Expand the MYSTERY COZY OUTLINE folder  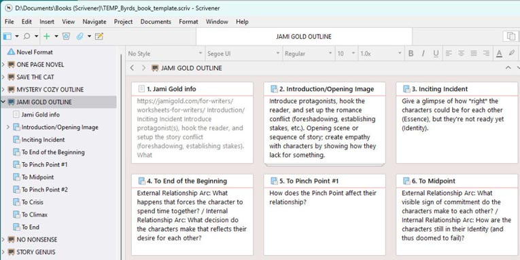(x=3, y=90)
